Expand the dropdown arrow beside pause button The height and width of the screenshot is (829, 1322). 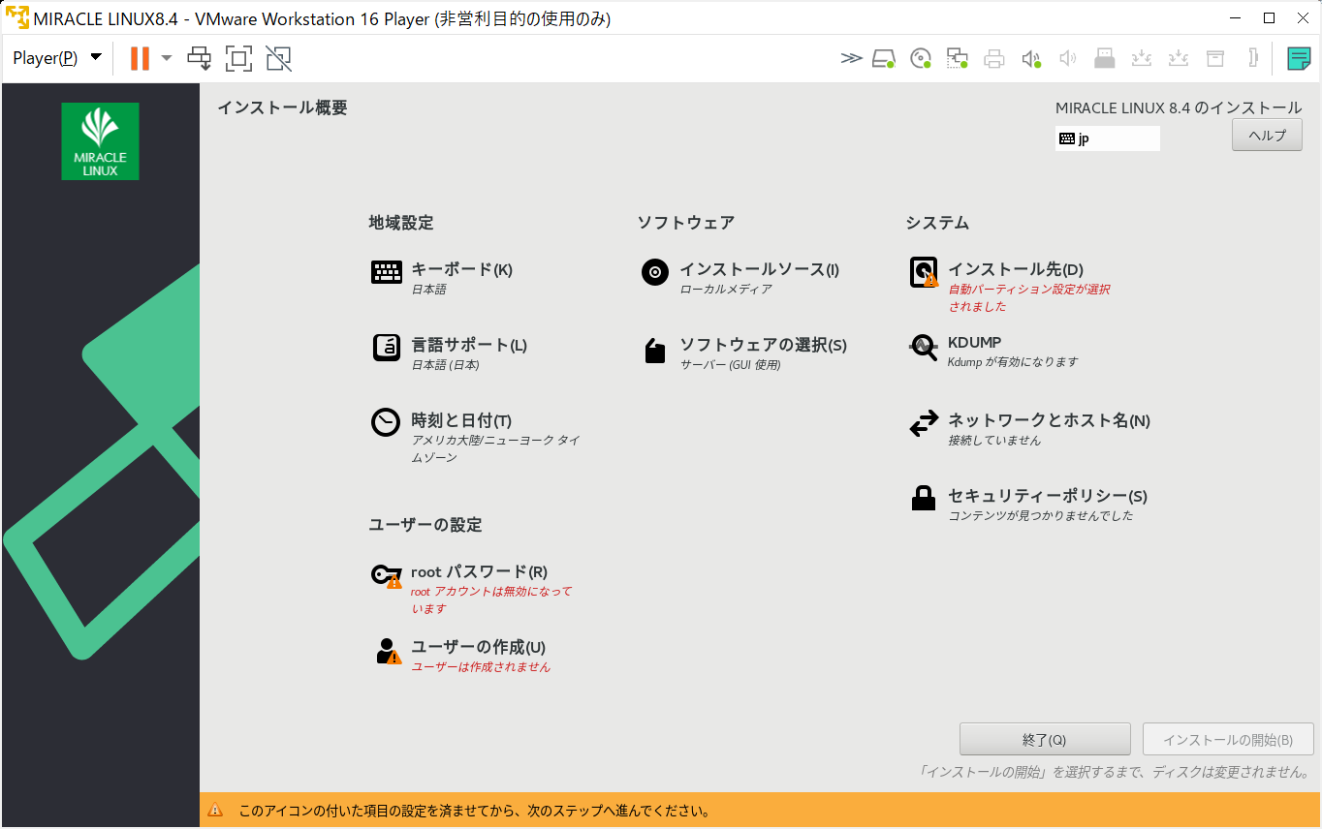167,58
